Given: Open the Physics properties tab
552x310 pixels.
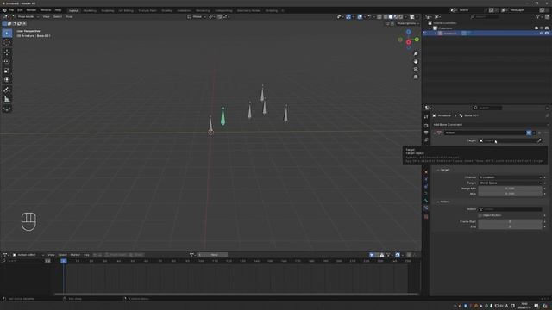Looking at the screenshot, I should point(426,180).
